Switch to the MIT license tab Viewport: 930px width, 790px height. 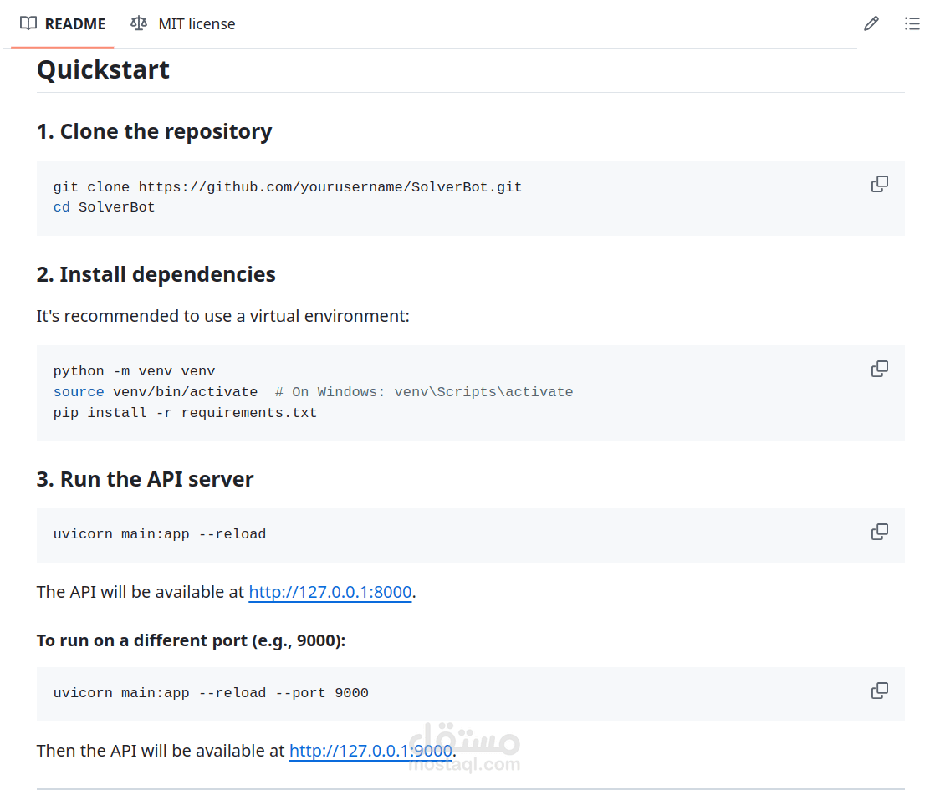182,23
